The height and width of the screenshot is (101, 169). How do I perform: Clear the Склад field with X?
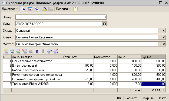(164, 31)
